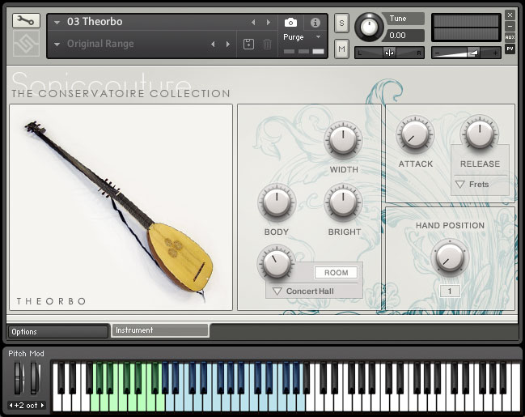
Task: Click the Soniccouture logo icon
Action: coord(26,44)
